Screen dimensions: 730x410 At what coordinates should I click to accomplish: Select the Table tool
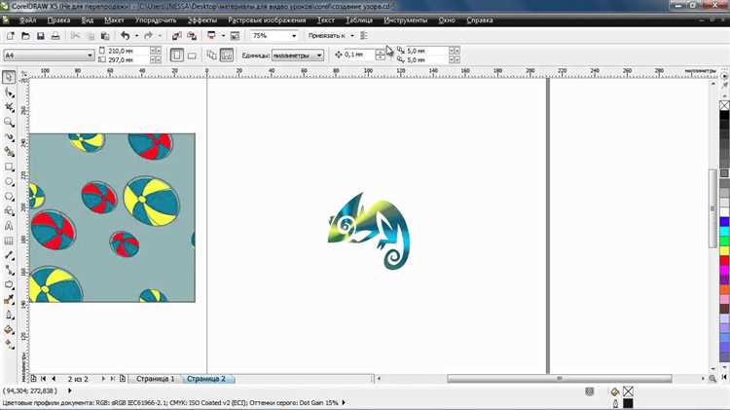coord(9,241)
